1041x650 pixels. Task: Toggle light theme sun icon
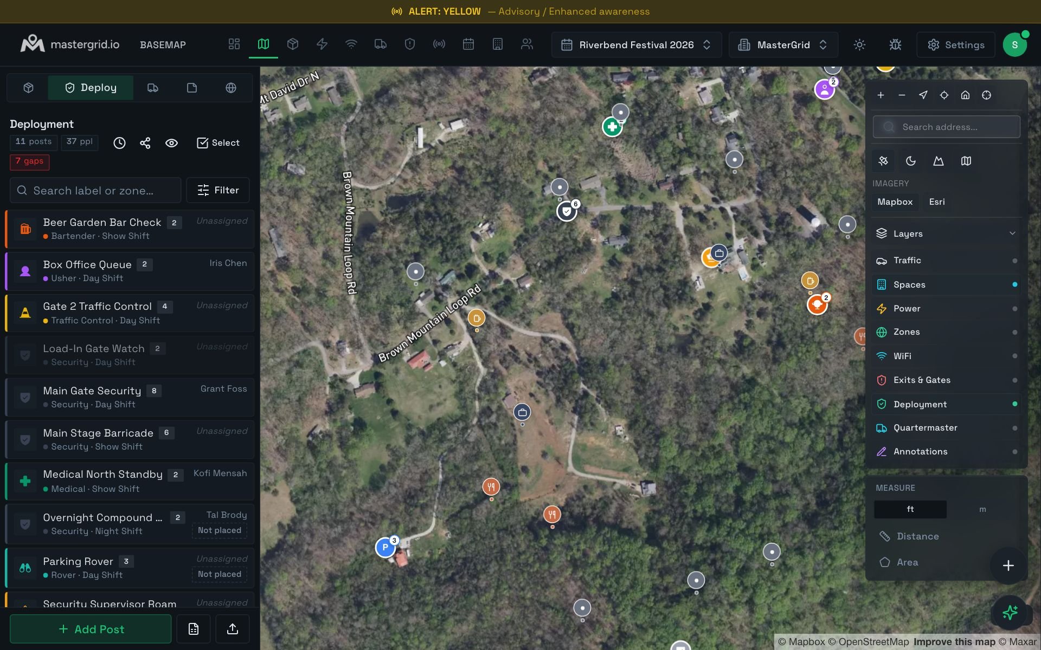click(859, 44)
